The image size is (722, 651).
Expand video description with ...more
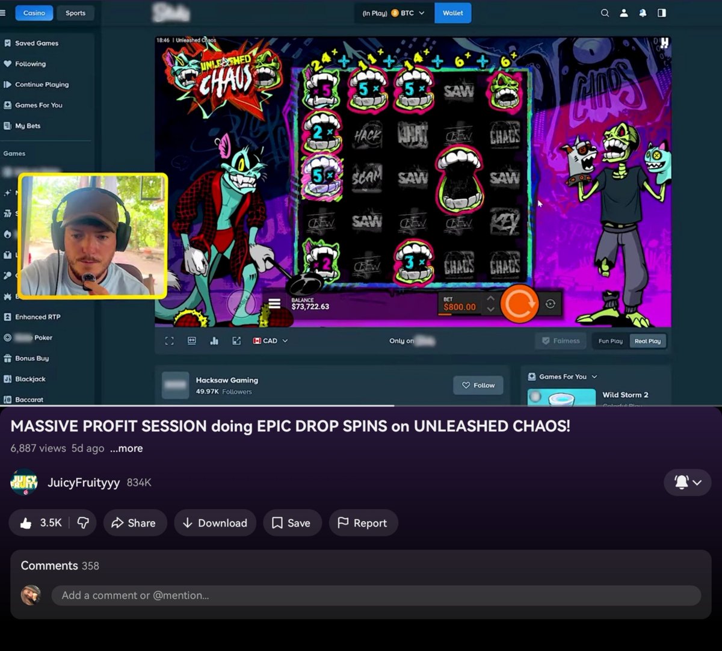[126, 448]
